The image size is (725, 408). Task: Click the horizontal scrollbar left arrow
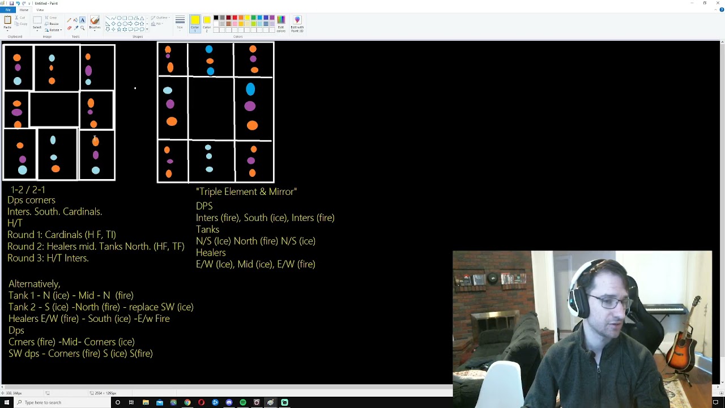[x=2, y=388]
